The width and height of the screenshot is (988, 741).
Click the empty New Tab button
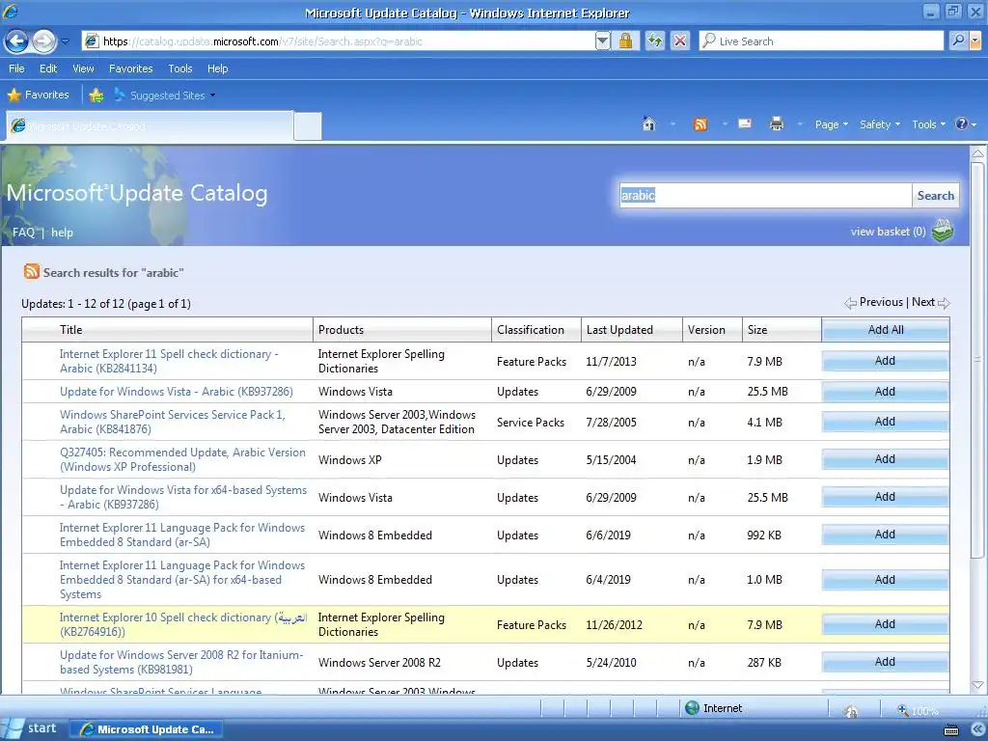pos(308,126)
